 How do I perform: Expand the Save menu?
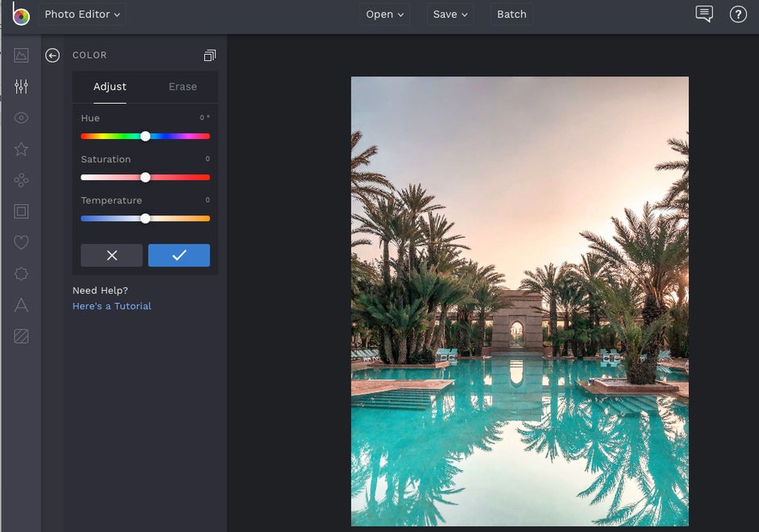pos(450,14)
